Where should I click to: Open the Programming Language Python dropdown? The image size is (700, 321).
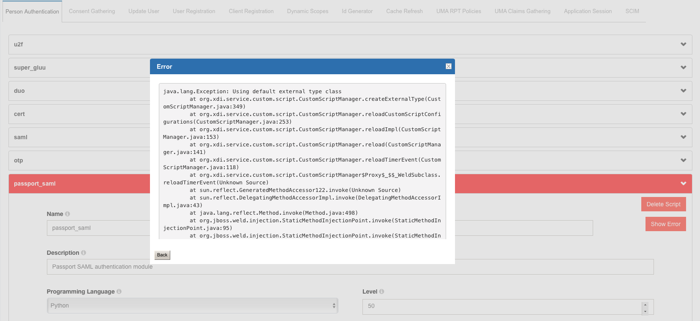click(192, 305)
